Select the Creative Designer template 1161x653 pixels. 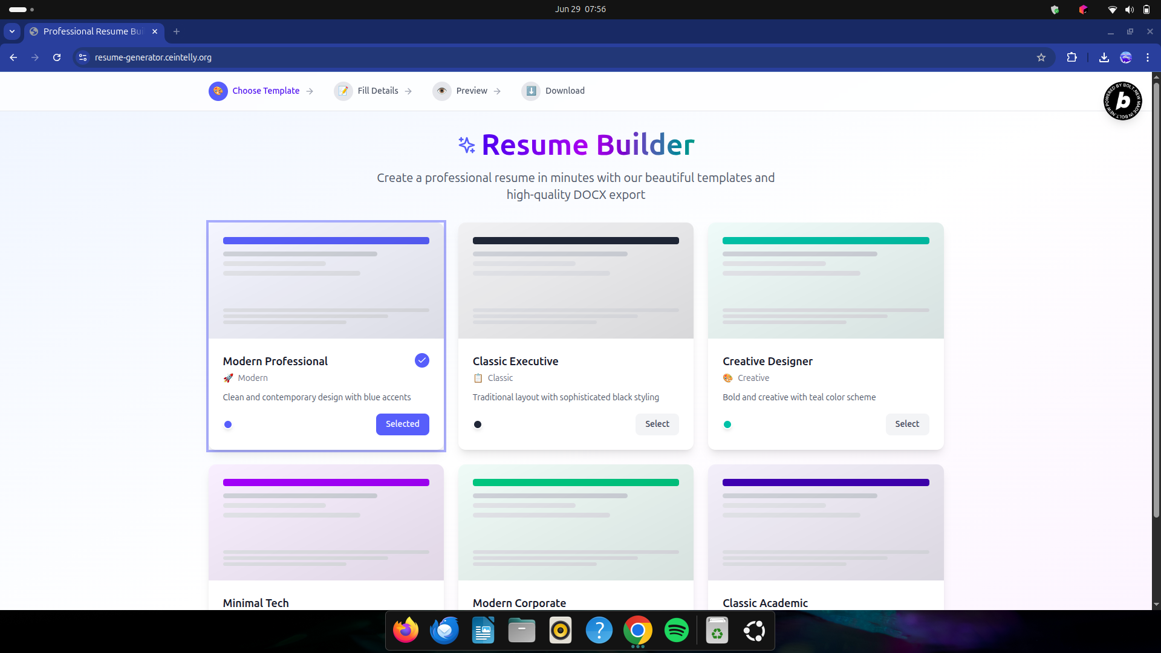point(906,424)
